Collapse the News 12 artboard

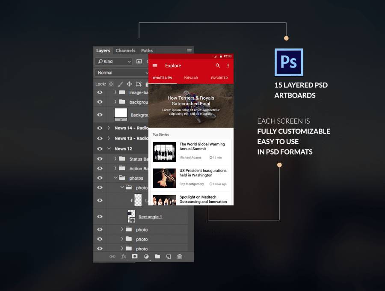(x=109, y=148)
